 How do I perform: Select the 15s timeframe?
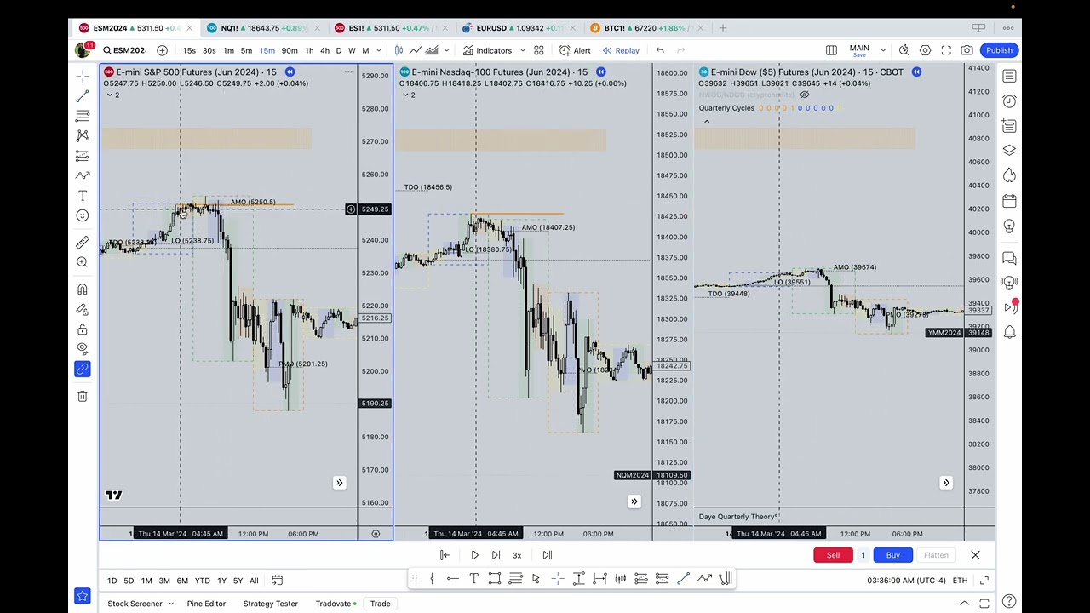click(x=189, y=50)
